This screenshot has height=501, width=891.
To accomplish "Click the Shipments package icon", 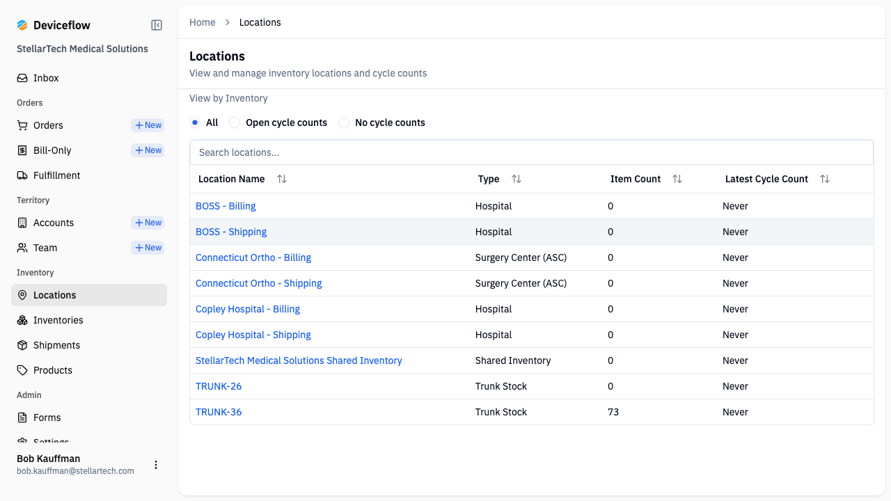I will 22,345.
